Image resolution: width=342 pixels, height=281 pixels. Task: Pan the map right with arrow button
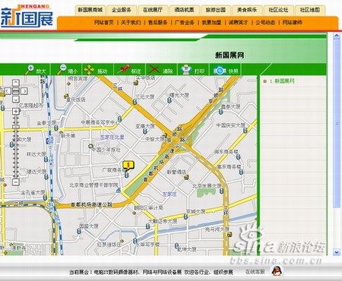[x=24, y=91]
